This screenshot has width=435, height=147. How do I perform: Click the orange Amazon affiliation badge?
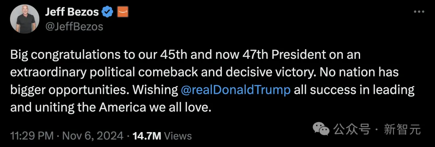[123, 12]
